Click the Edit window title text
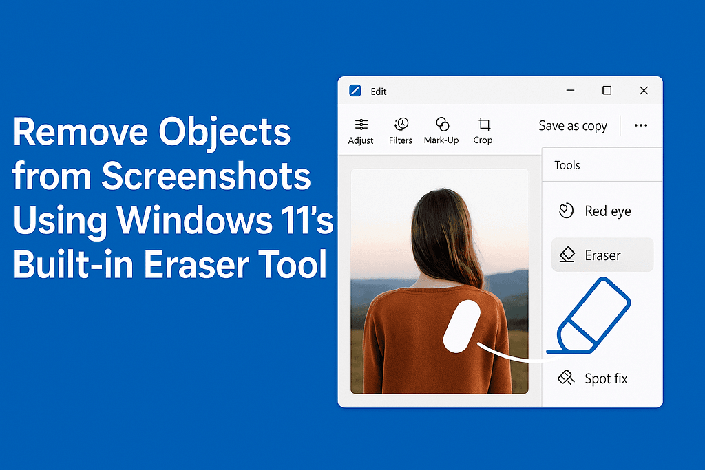The height and width of the screenshot is (470, 705). point(379,92)
